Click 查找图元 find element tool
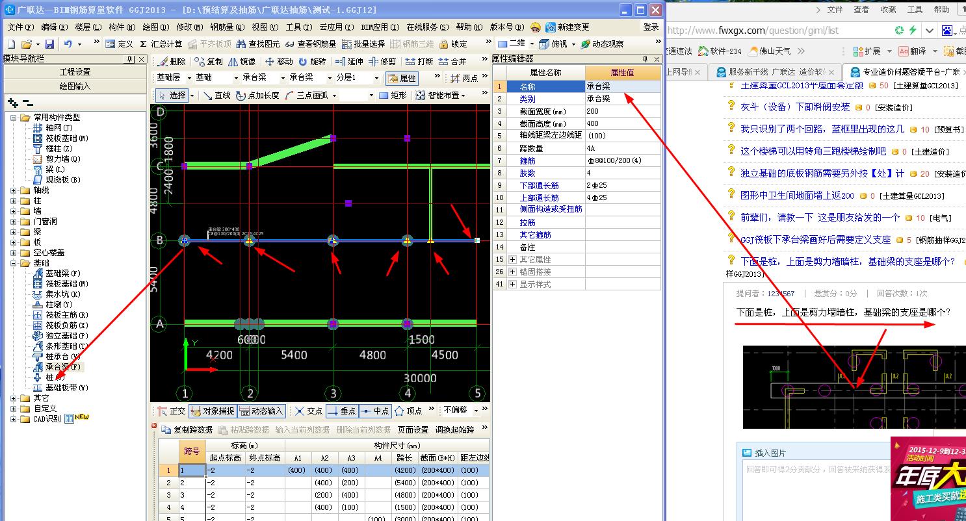Screen dimensions: 966x521 click(x=258, y=44)
